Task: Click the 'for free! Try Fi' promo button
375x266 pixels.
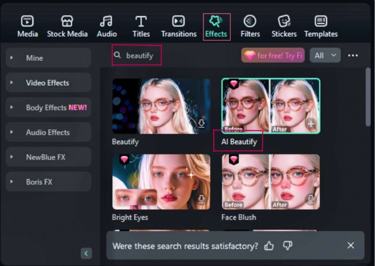Action: coord(273,55)
